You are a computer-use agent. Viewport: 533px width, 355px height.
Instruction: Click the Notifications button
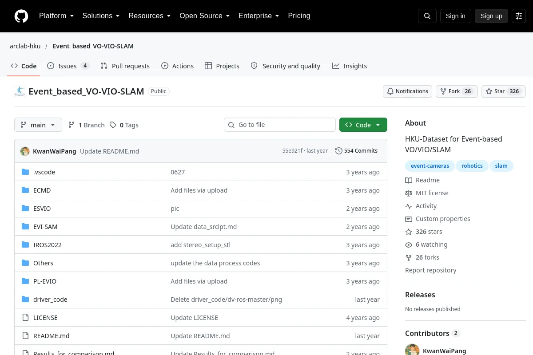408,91
